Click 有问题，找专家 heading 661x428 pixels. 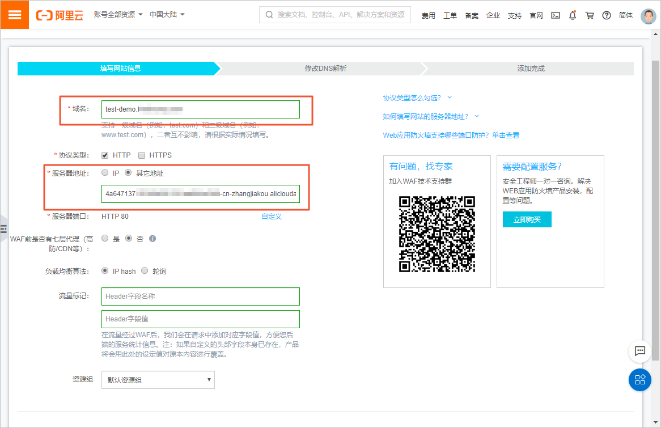tap(421, 167)
